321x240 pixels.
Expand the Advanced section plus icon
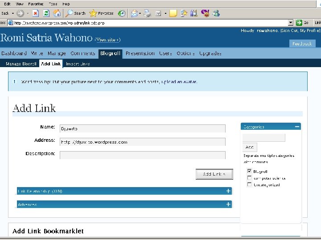228,204
